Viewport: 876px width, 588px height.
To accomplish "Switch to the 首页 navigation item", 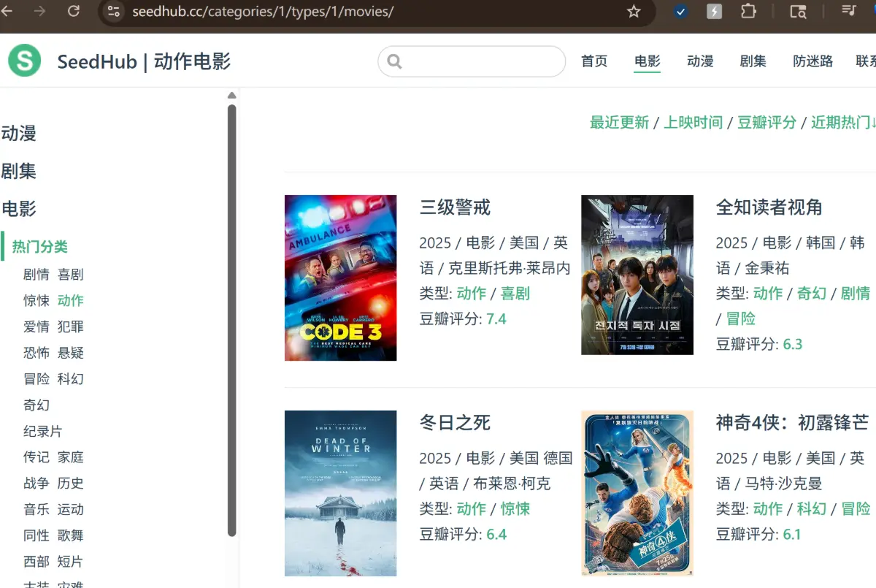I will [594, 61].
